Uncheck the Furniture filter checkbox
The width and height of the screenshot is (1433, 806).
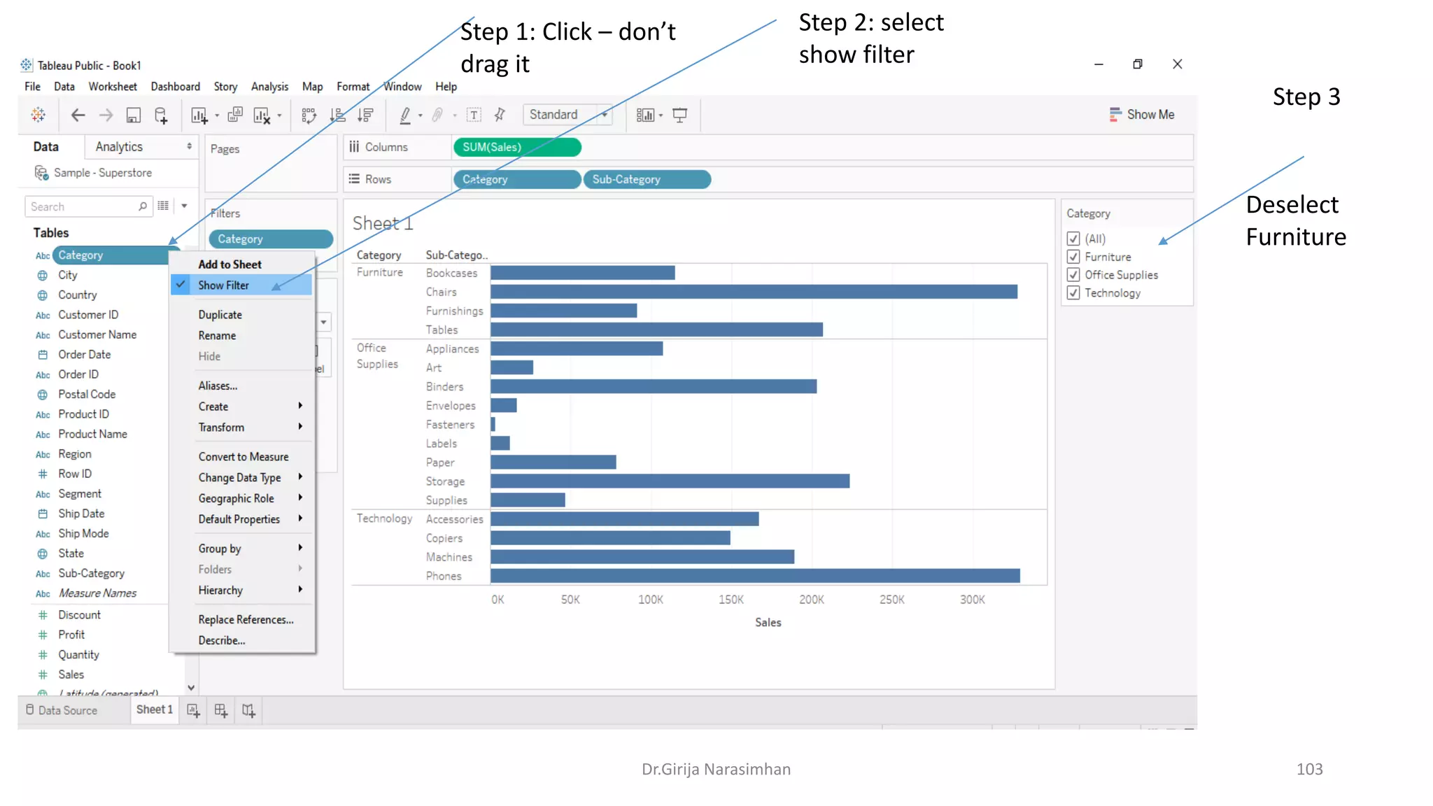[1073, 257]
